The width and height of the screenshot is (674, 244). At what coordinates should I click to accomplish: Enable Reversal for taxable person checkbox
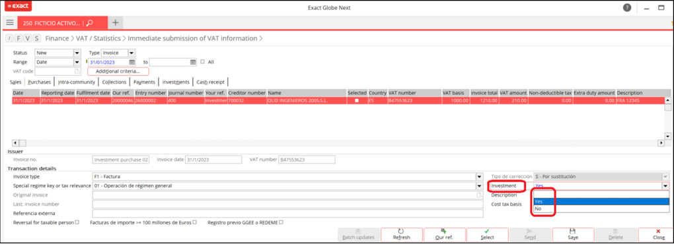(x=77, y=222)
